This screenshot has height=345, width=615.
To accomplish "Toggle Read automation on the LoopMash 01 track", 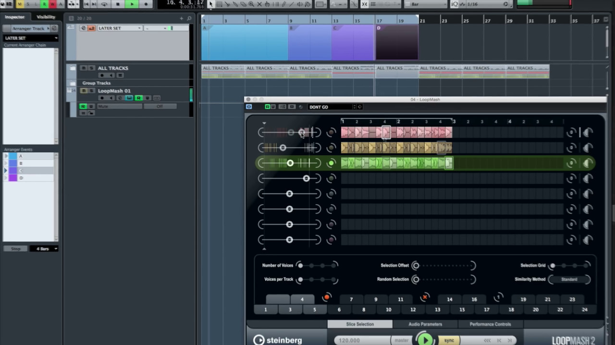I will click(x=138, y=98).
